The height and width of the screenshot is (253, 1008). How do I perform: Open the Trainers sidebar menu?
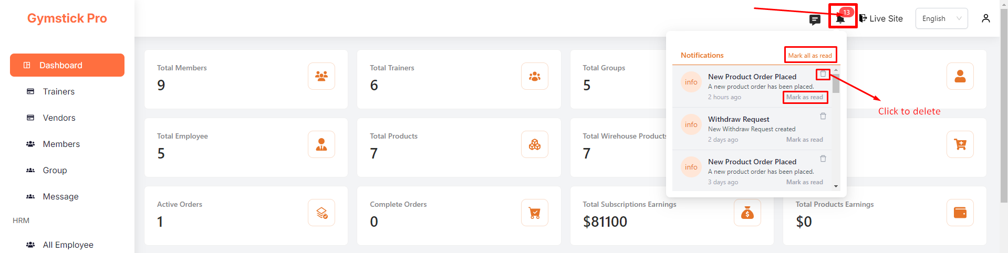point(58,91)
